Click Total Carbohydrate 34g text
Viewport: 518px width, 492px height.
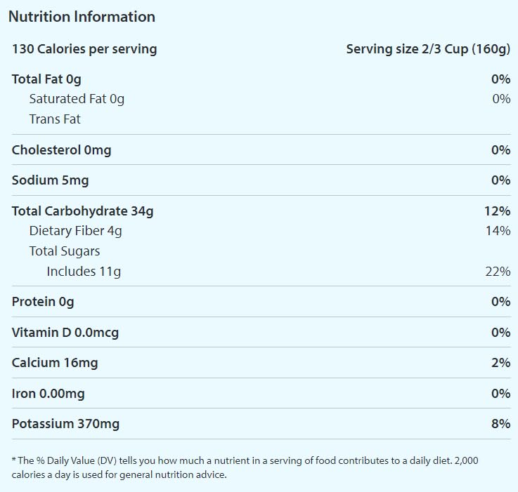click(83, 211)
